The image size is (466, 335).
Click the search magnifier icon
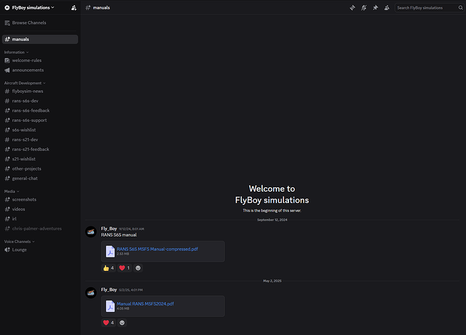(461, 7)
